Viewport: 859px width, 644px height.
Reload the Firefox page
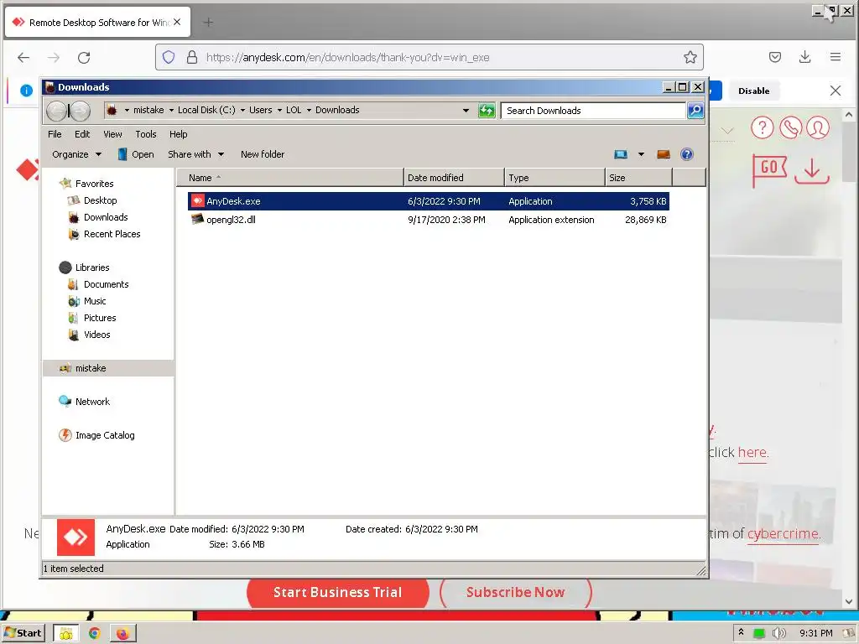pos(84,58)
